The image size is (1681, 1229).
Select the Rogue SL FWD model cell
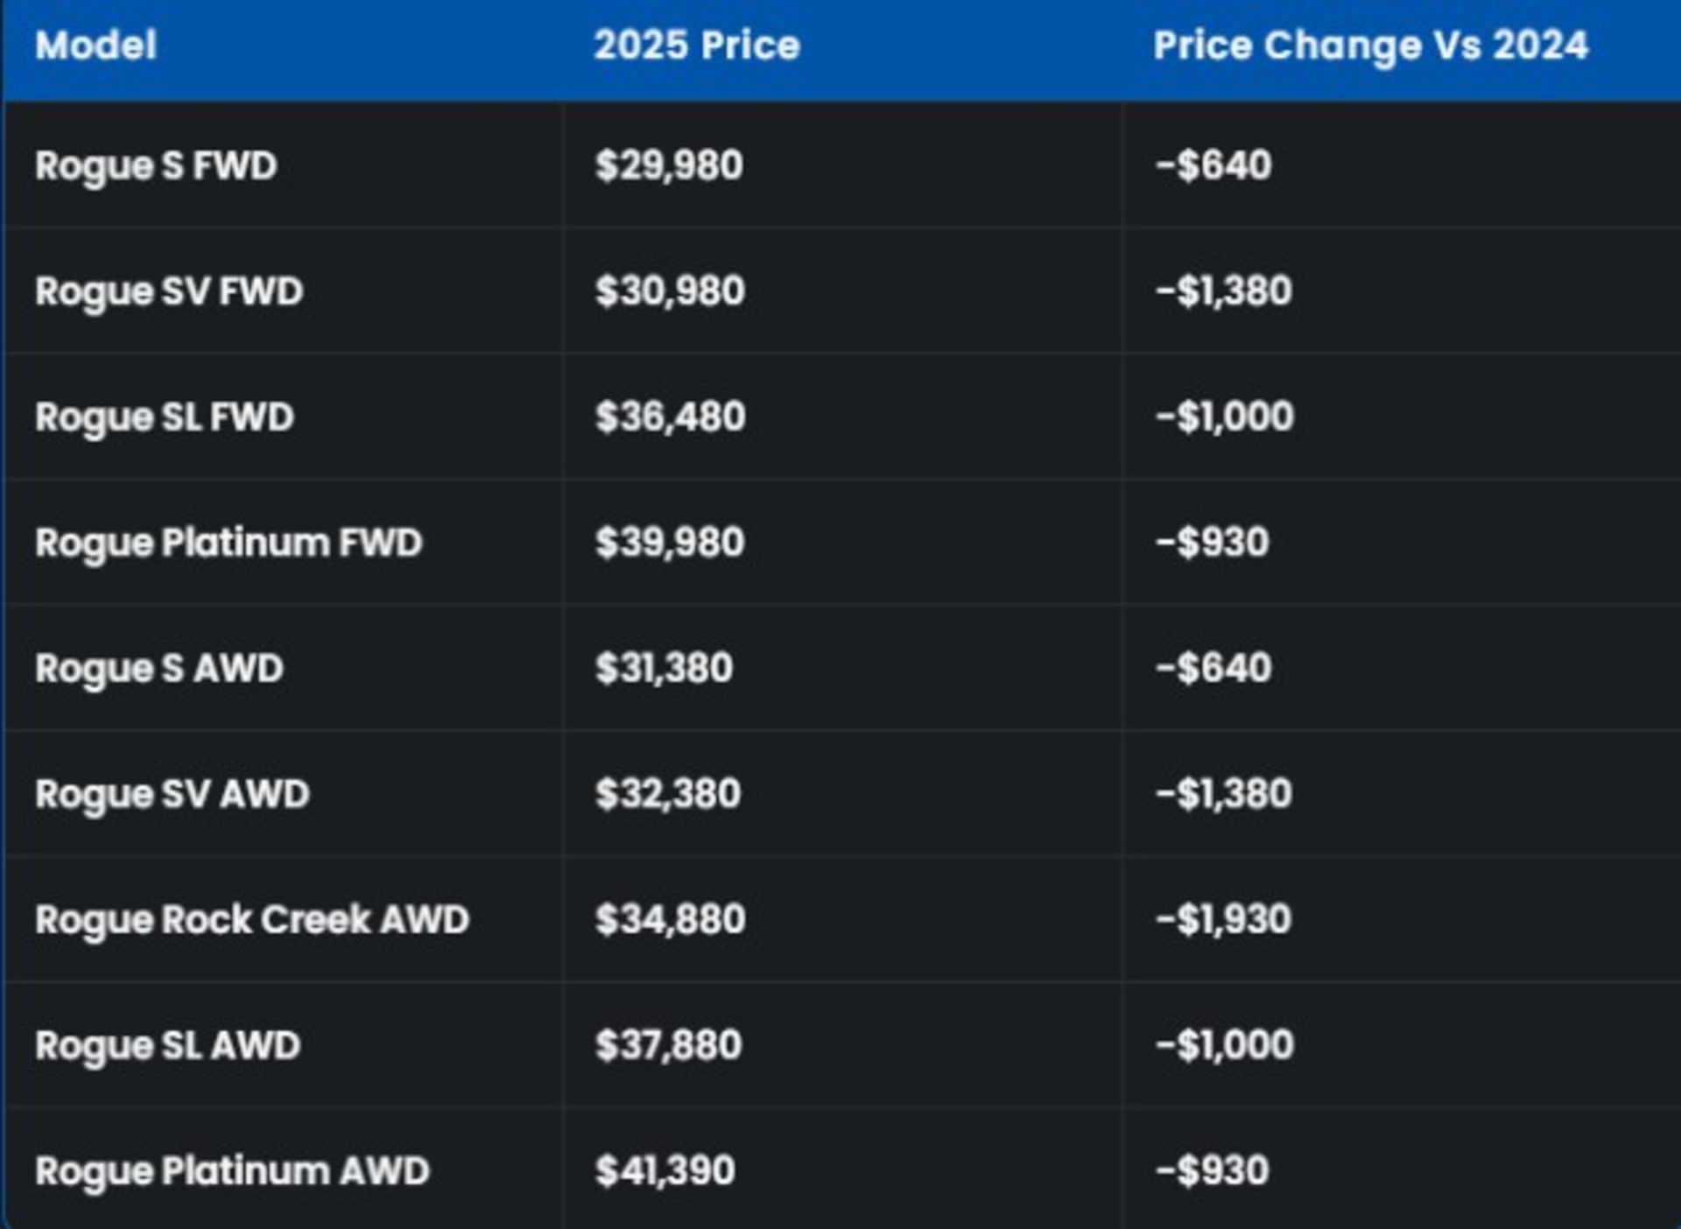tap(165, 417)
